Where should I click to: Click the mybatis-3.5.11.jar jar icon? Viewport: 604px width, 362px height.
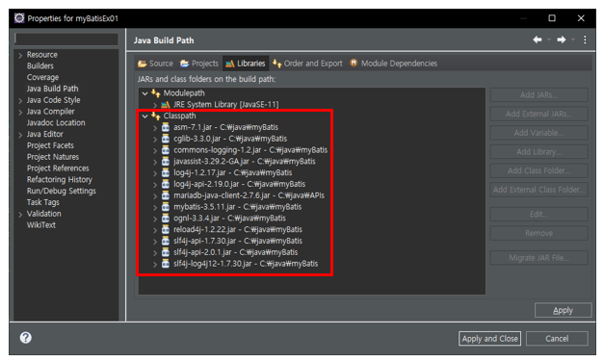(x=166, y=207)
